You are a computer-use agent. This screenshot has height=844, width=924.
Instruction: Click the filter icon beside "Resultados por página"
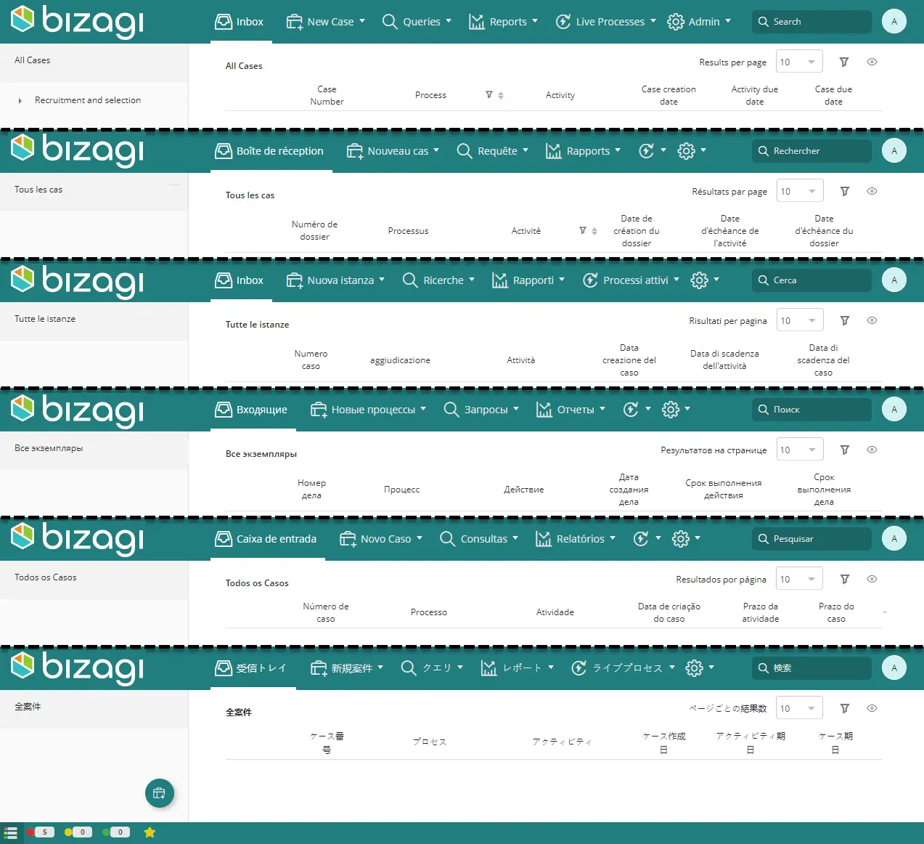(x=845, y=579)
